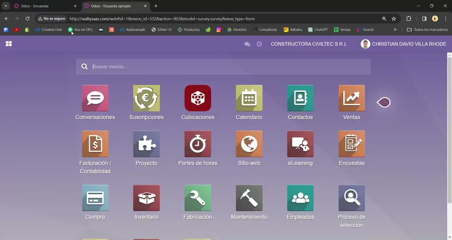Open user menu CHRISTIAN DAVID VILLA RHODE

(x=403, y=44)
